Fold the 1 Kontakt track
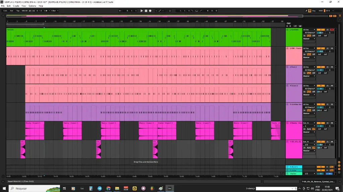 click(287, 30)
